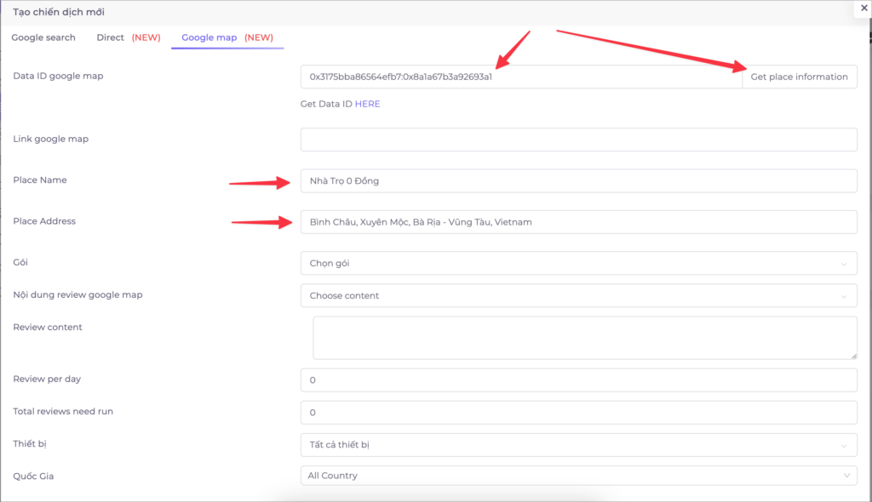The width and height of the screenshot is (872, 502).
Task: Focus the Data ID google map field
Action: tap(522, 77)
